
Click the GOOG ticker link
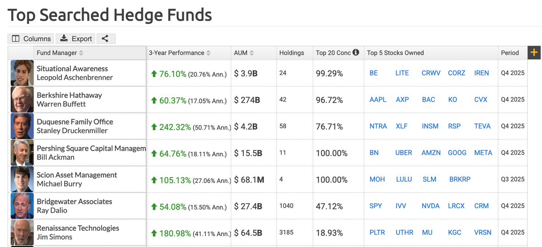tap(457, 153)
